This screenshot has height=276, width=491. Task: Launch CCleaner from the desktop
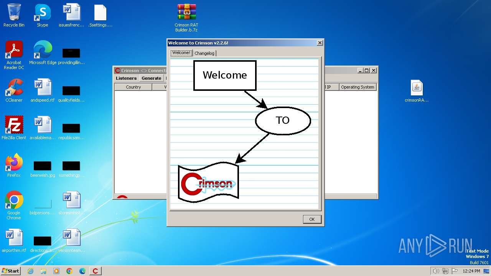(x=14, y=90)
